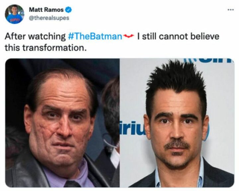The width and height of the screenshot is (239, 191).
Task: Click the red bat emoji after the hashtag
Action: pos(128,36)
